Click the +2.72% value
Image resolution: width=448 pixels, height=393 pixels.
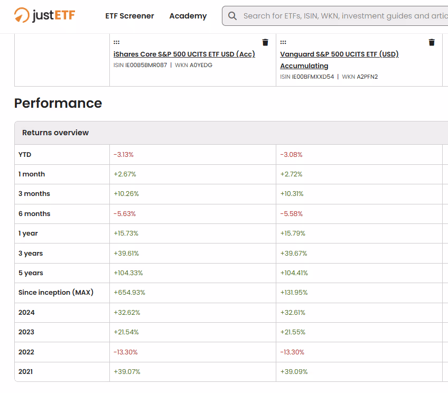click(291, 174)
